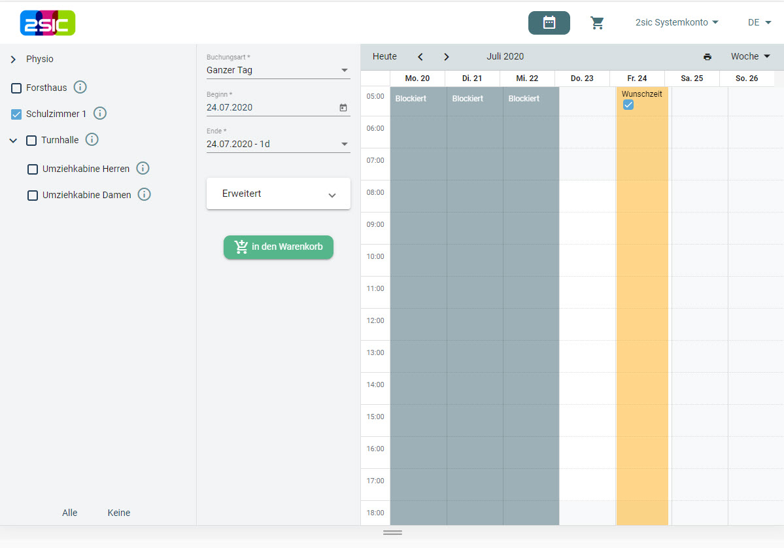Jump to today with Heute
Screen dimensions: 784x548
pos(384,57)
